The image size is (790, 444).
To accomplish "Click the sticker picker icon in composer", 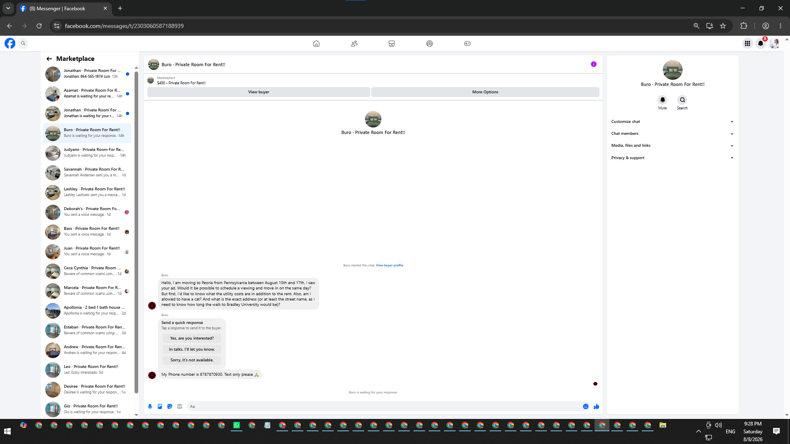I will (170, 407).
